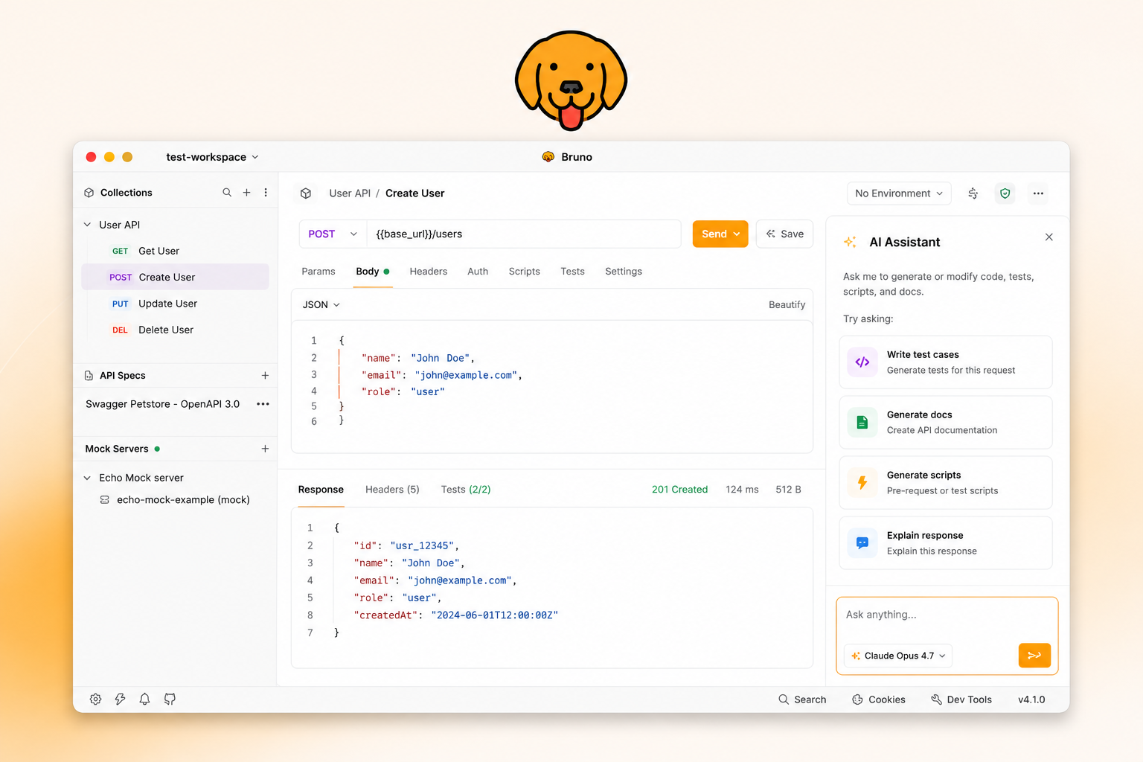Open Swagger Petstore options menu
The image size is (1143, 762).
point(263,404)
